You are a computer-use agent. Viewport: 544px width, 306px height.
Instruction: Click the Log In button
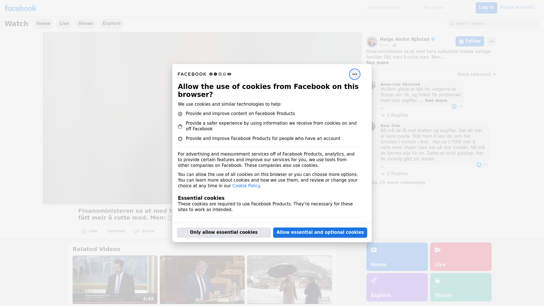pos(486,8)
